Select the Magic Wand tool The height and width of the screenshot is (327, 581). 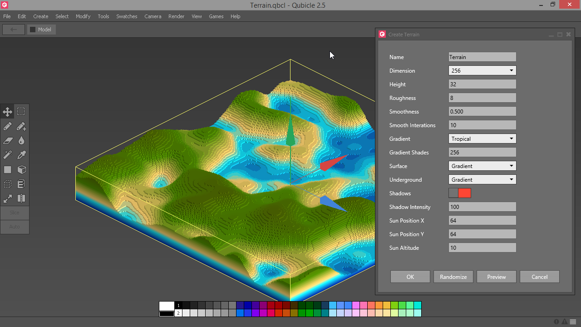tap(8, 155)
